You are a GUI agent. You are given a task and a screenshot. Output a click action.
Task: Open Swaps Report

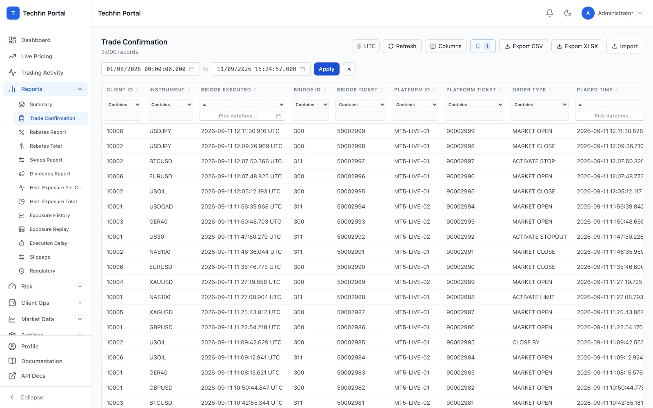coord(51,160)
